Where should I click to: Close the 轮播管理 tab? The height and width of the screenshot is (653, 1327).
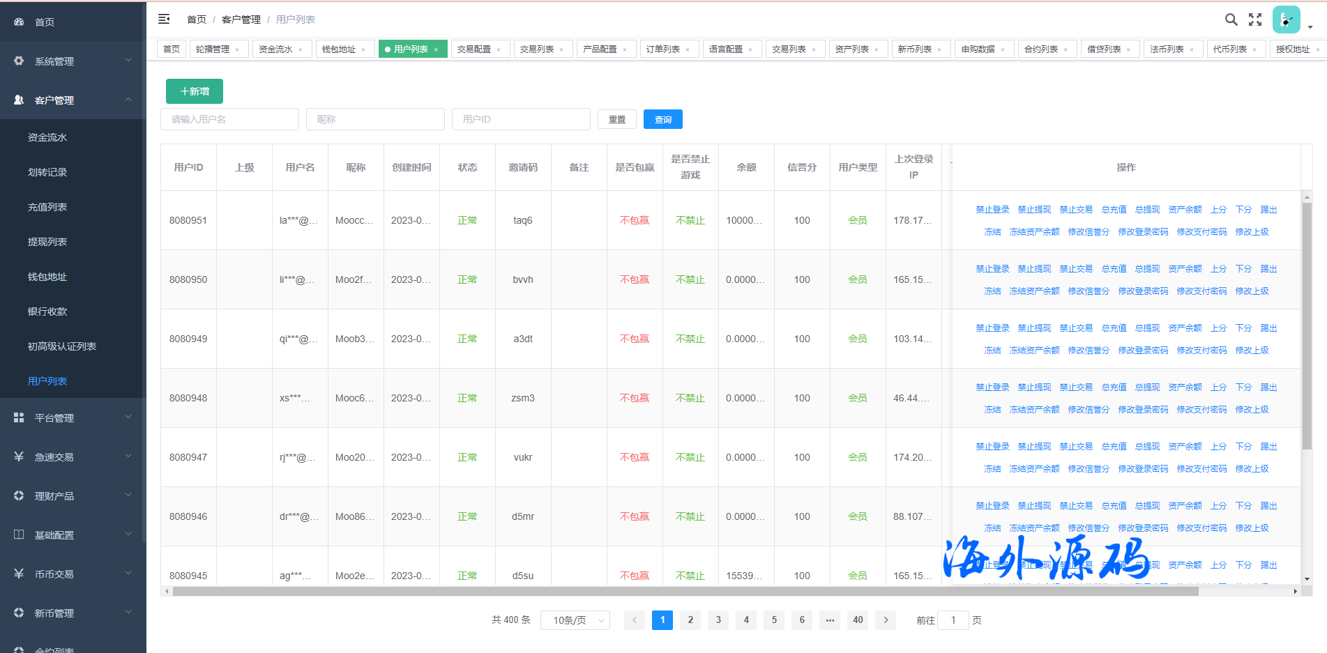click(237, 49)
